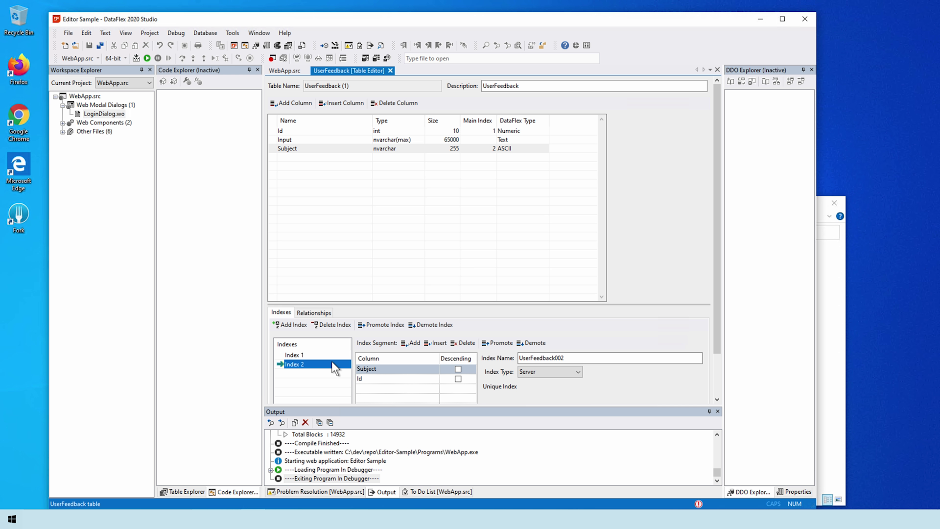Viewport: 940px width, 529px height.
Task: Switch to the Relationships tab
Action: (314, 313)
